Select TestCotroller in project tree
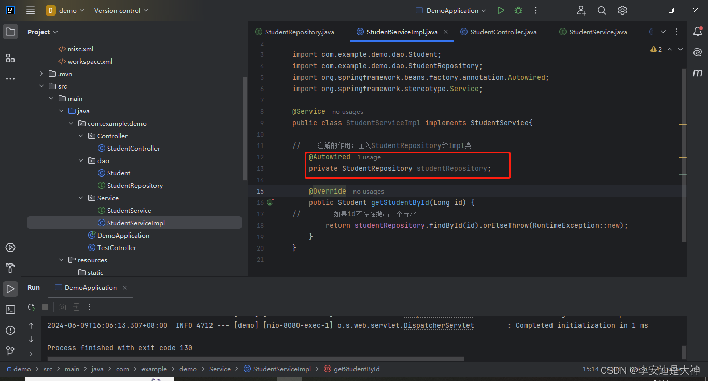 [x=117, y=248]
